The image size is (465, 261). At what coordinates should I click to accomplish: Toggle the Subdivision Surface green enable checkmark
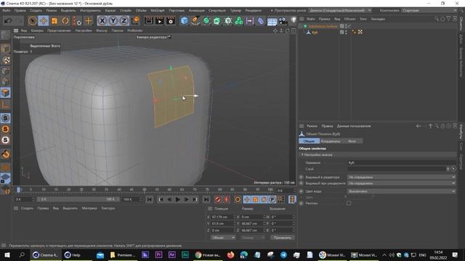pyautogui.click(x=349, y=26)
